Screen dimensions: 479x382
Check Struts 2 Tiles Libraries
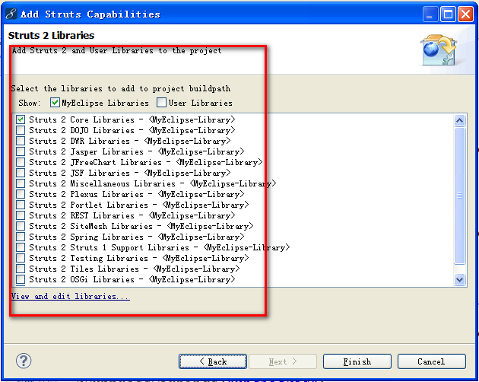pos(21,269)
